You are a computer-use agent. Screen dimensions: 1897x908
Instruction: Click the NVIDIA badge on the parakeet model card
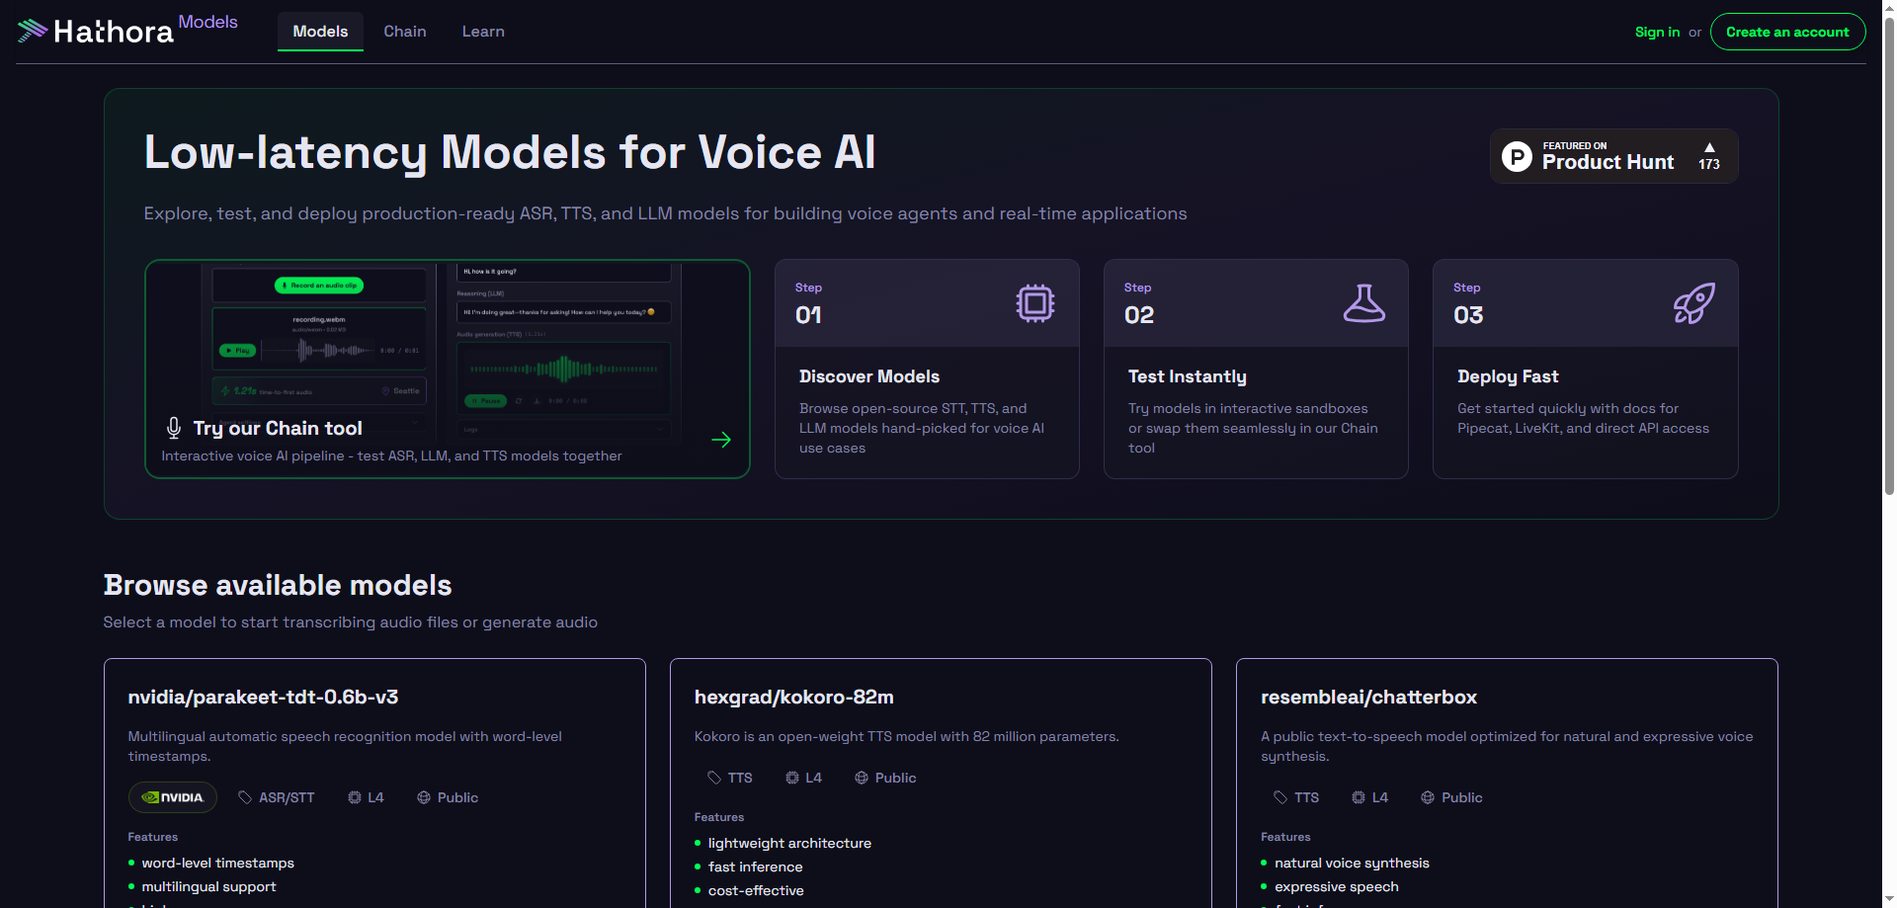coord(172,797)
